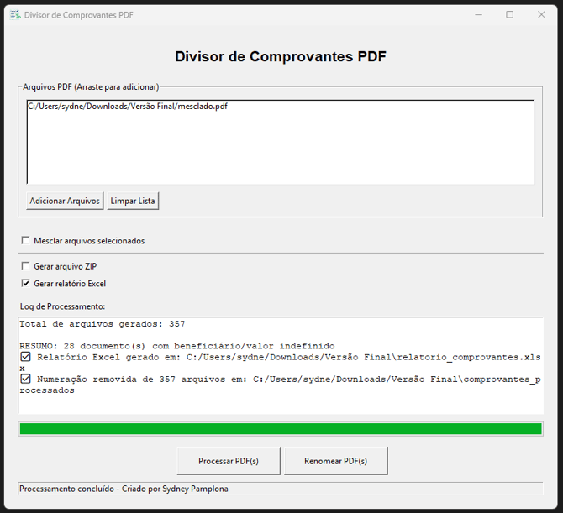The height and width of the screenshot is (513, 563).
Task: Click Adicionar Arquivos button
Action: point(65,201)
